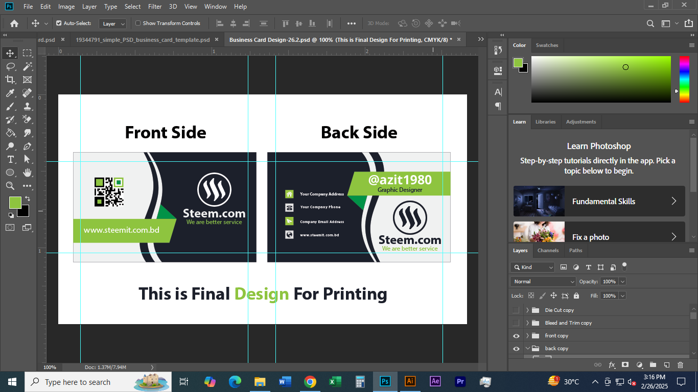
Task: Select the Eyedropper tool
Action: click(x=10, y=93)
